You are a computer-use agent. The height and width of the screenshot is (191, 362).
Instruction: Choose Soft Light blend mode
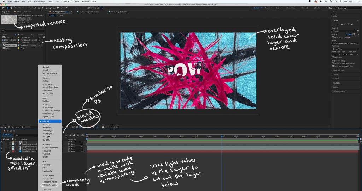(x=46, y=124)
